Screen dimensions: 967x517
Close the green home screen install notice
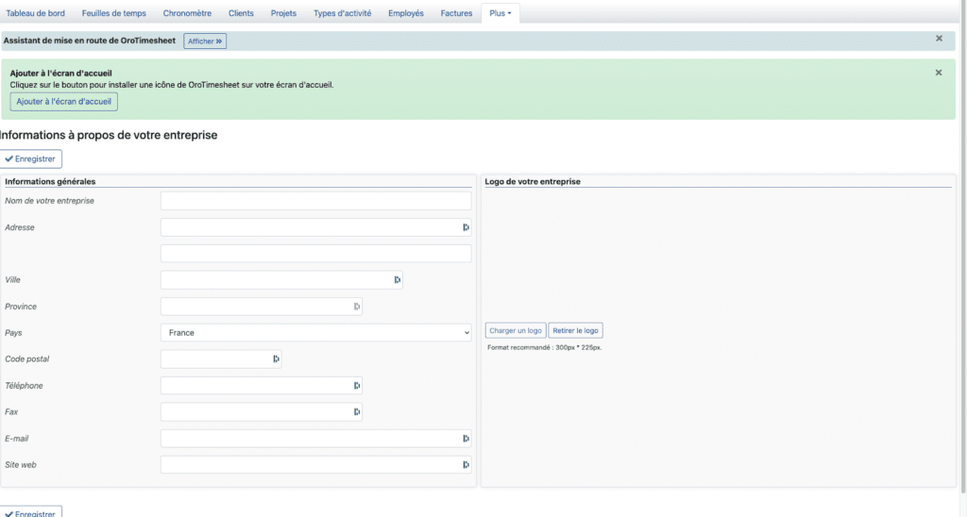pyautogui.click(x=939, y=73)
